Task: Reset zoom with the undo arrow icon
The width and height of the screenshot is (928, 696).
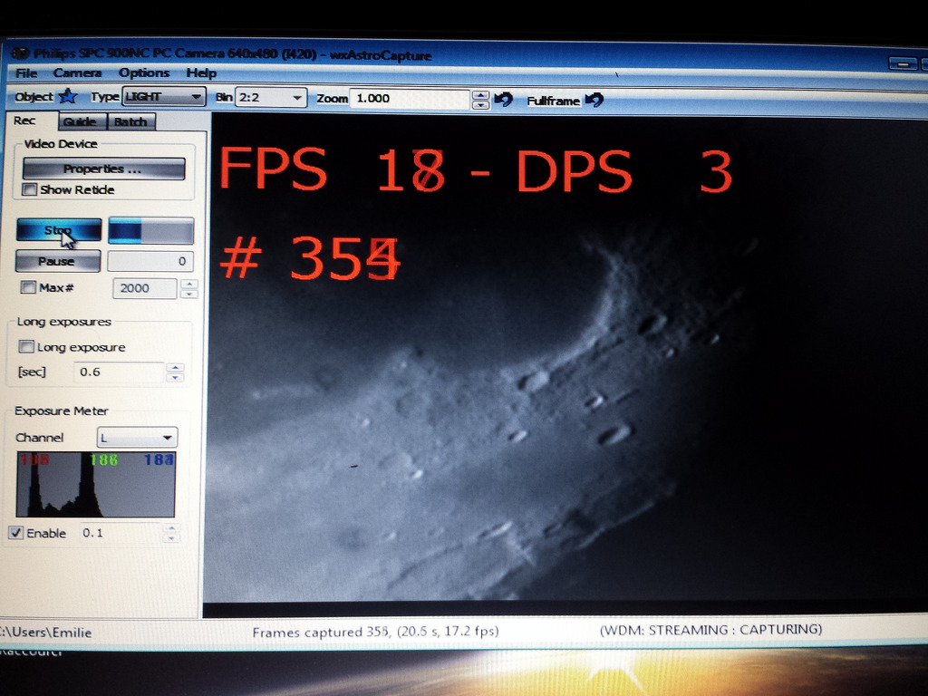Action: click(503, 99)
